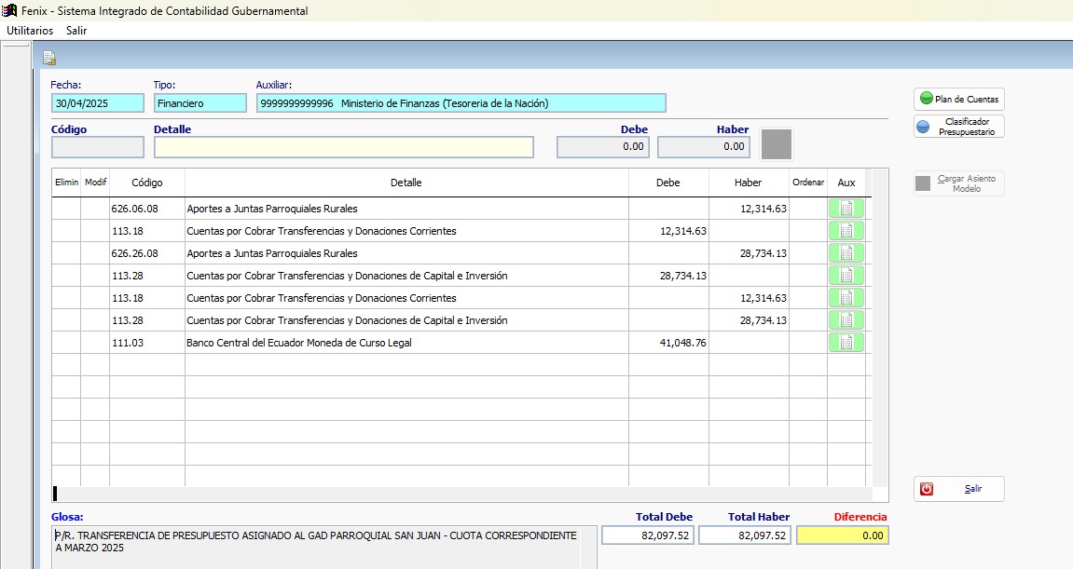Image resolution: width=1073 pixels, height=569 pixels.
Task: Open the Utilitarios menu
Action: point(30,31)
